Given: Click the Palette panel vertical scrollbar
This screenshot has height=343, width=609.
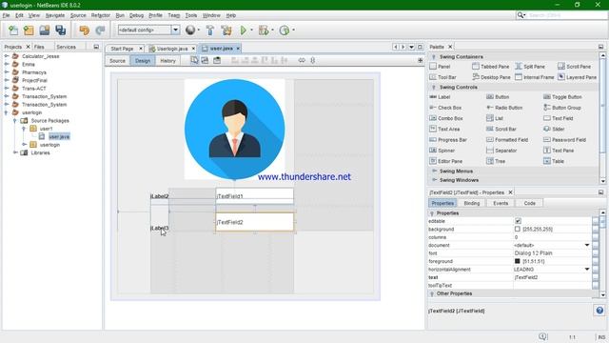Looking at the screenshot, I should pyautogui.click(x=602, y=118).
